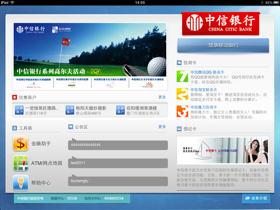Select the orange number 3 card icon
Viewport: 280px width, 210px height.
tap(182, 111)
